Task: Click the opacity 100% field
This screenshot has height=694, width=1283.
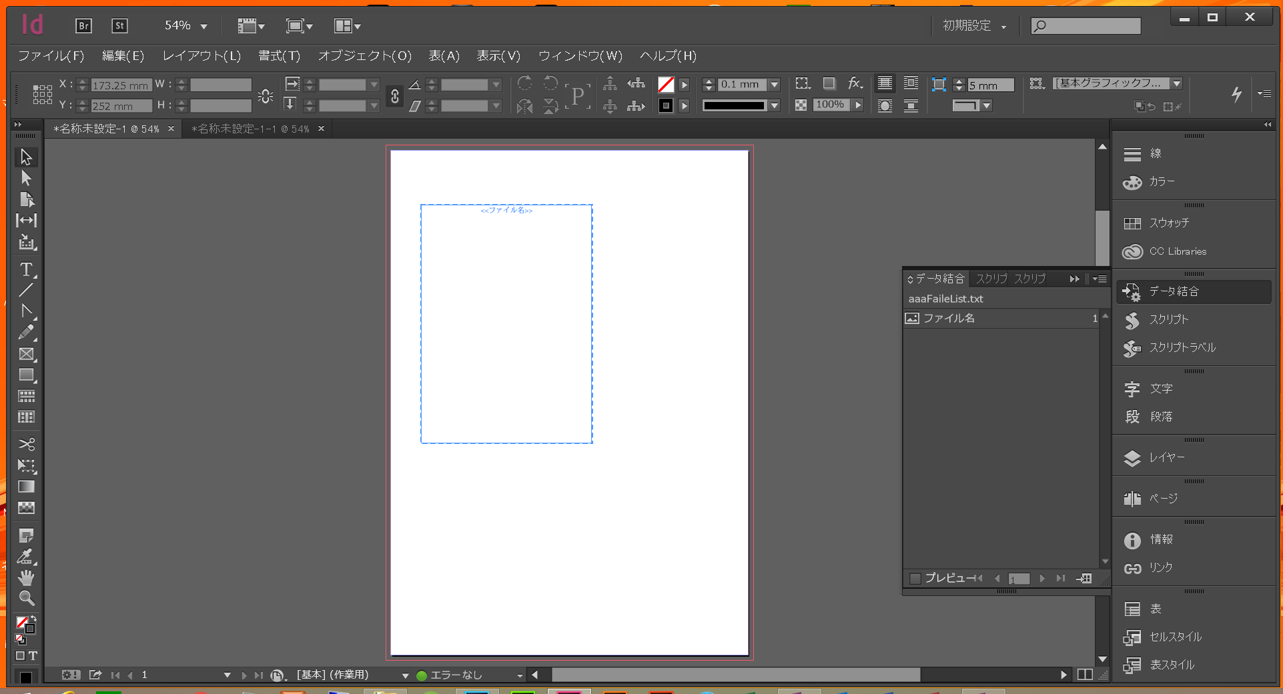Action: pyautogui.click(x=831, y=105)
